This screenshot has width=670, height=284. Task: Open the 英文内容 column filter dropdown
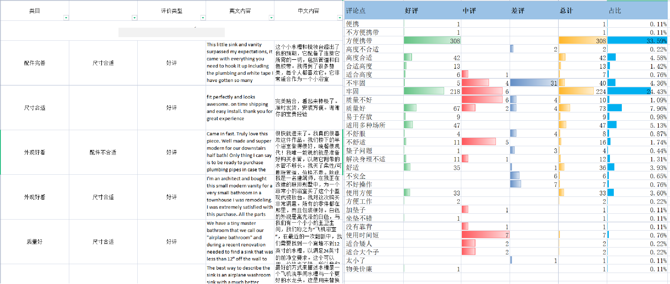point(271,18)
